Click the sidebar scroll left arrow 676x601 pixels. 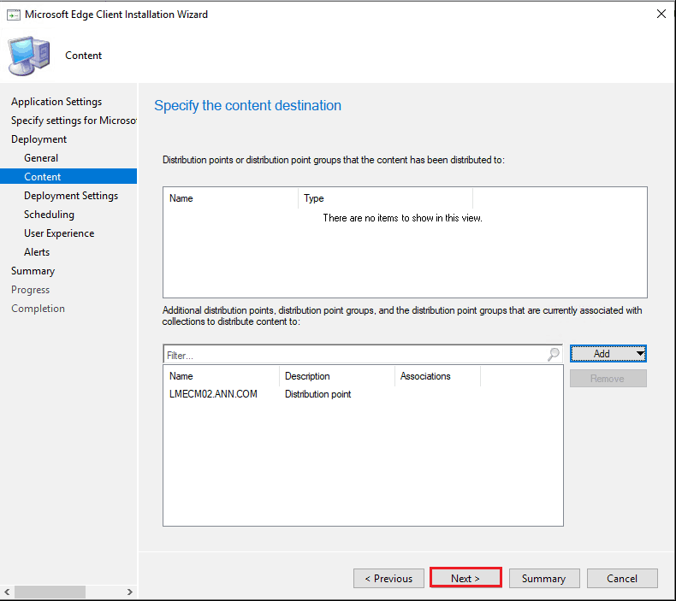tap(7, 592)
